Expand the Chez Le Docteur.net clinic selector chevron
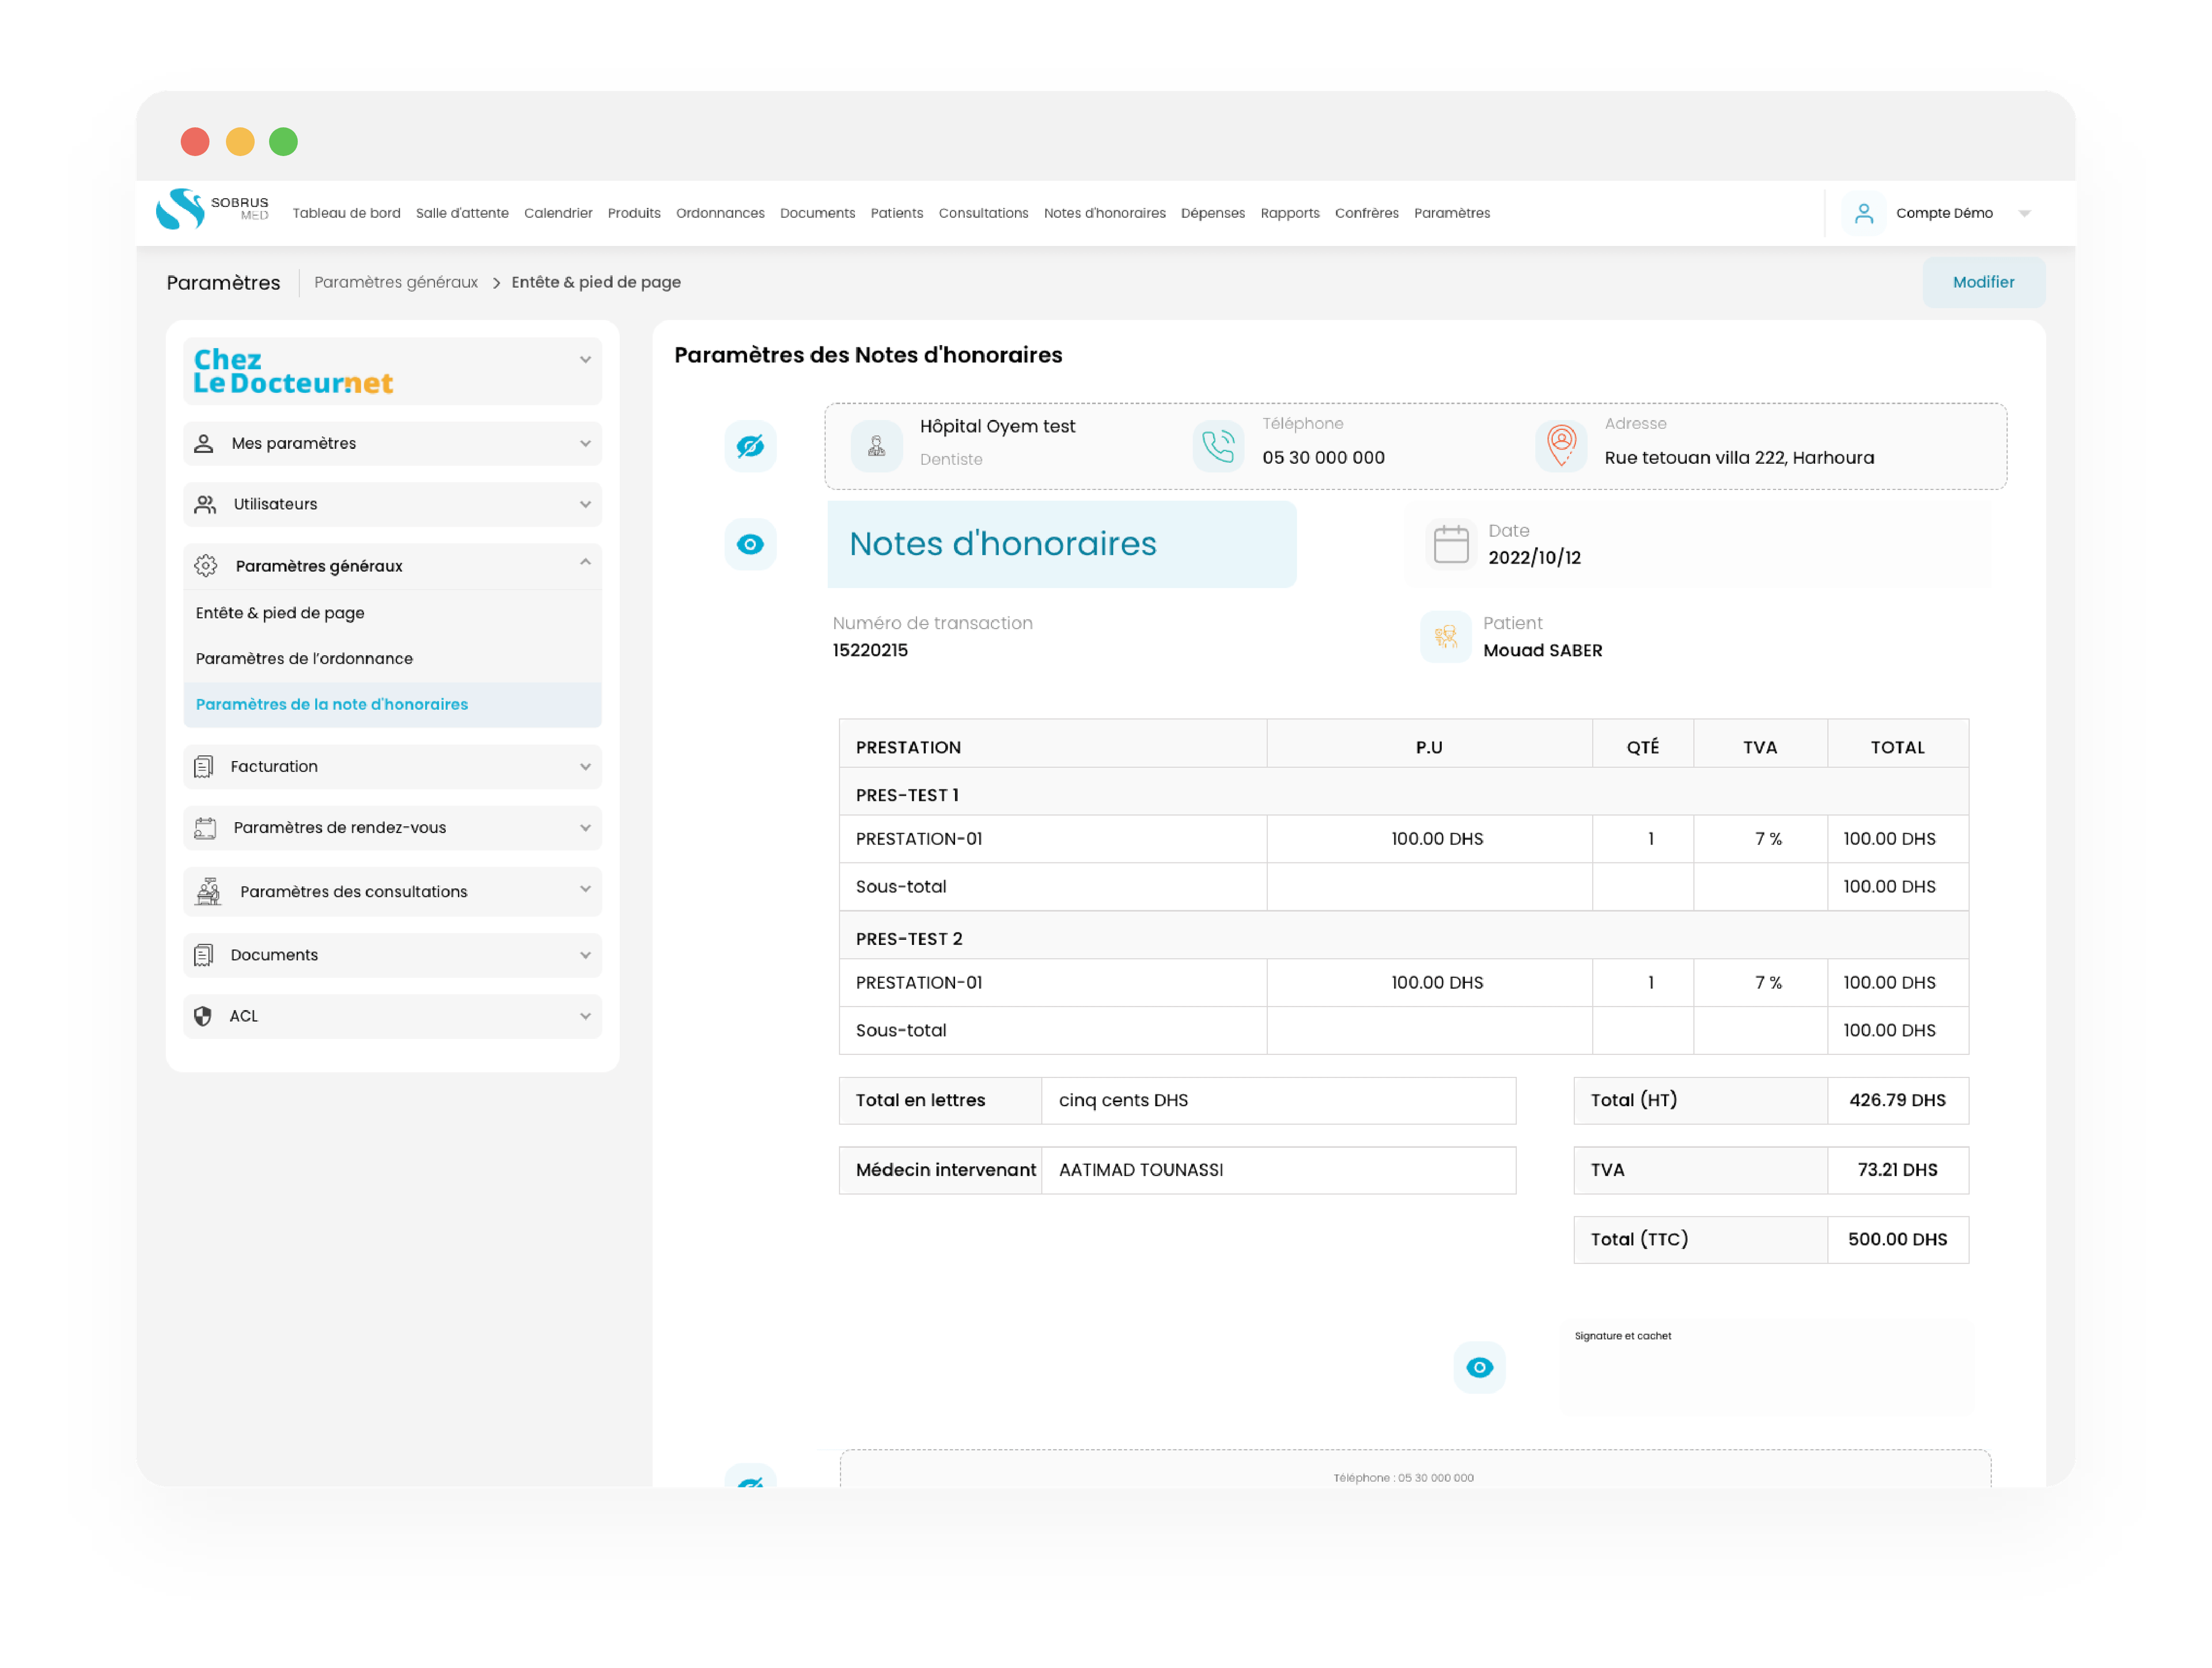 pos(585,359)
